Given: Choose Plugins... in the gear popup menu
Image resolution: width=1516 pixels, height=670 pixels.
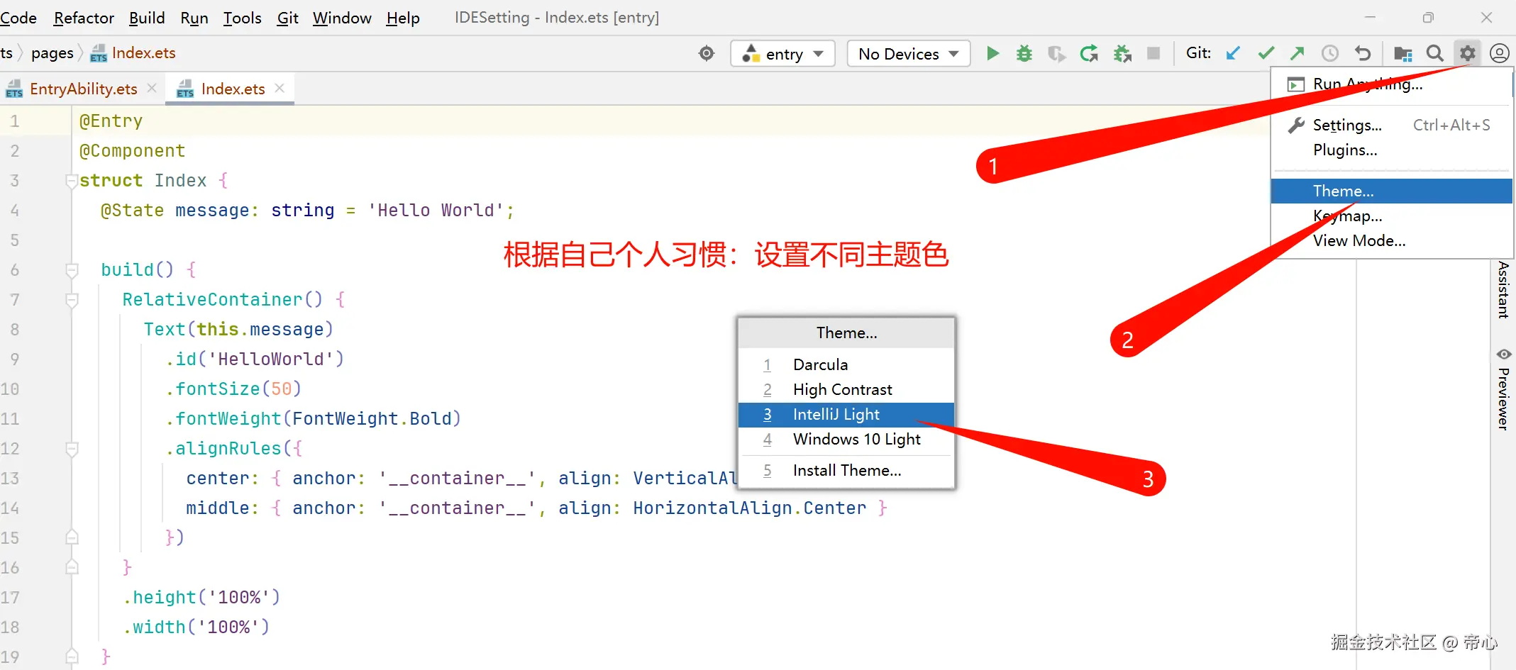Looking at the screenshot, I should point(1391,150).
